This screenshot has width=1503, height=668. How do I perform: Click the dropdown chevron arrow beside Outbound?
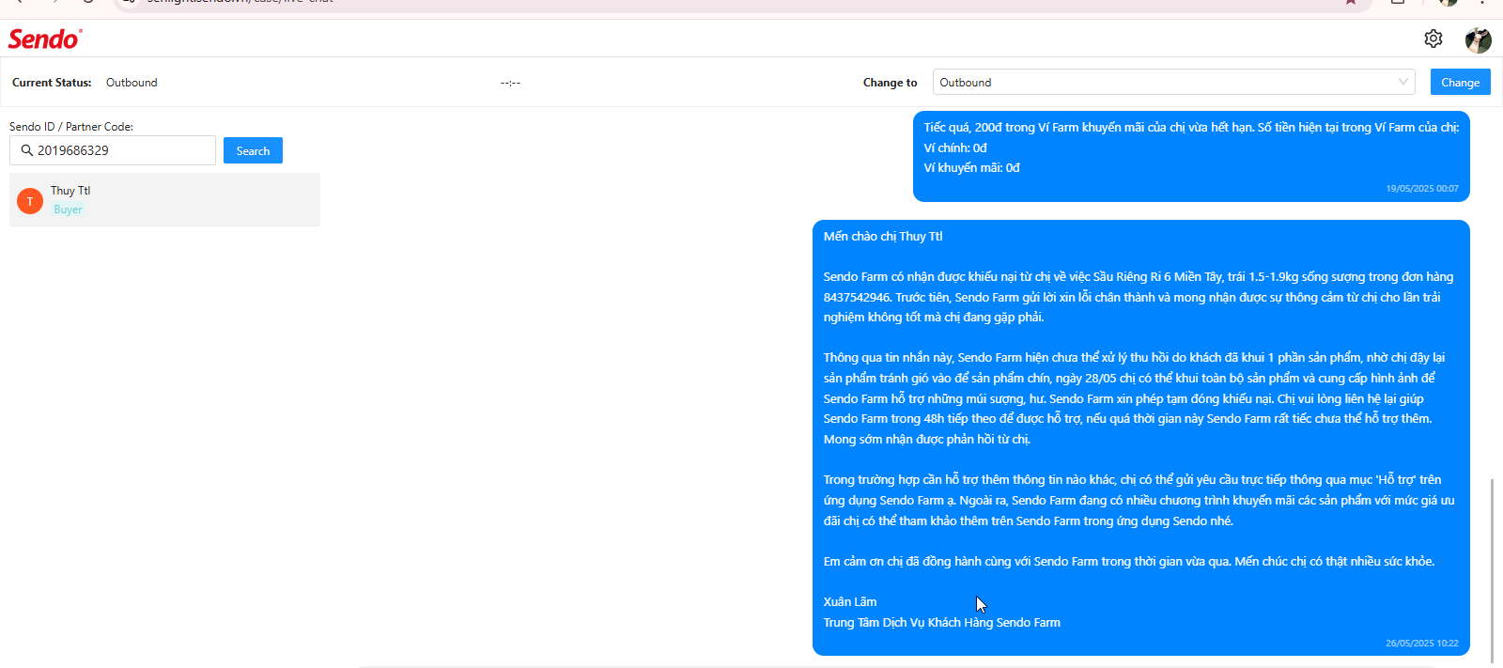[x=1402, y=82]
